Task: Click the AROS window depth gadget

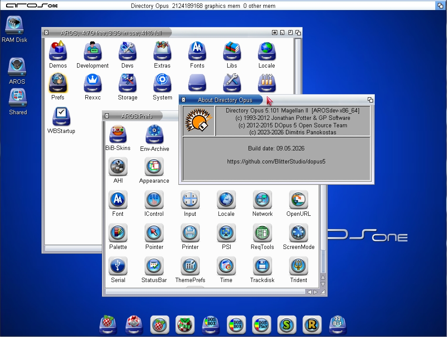Action: click(298, 33)
